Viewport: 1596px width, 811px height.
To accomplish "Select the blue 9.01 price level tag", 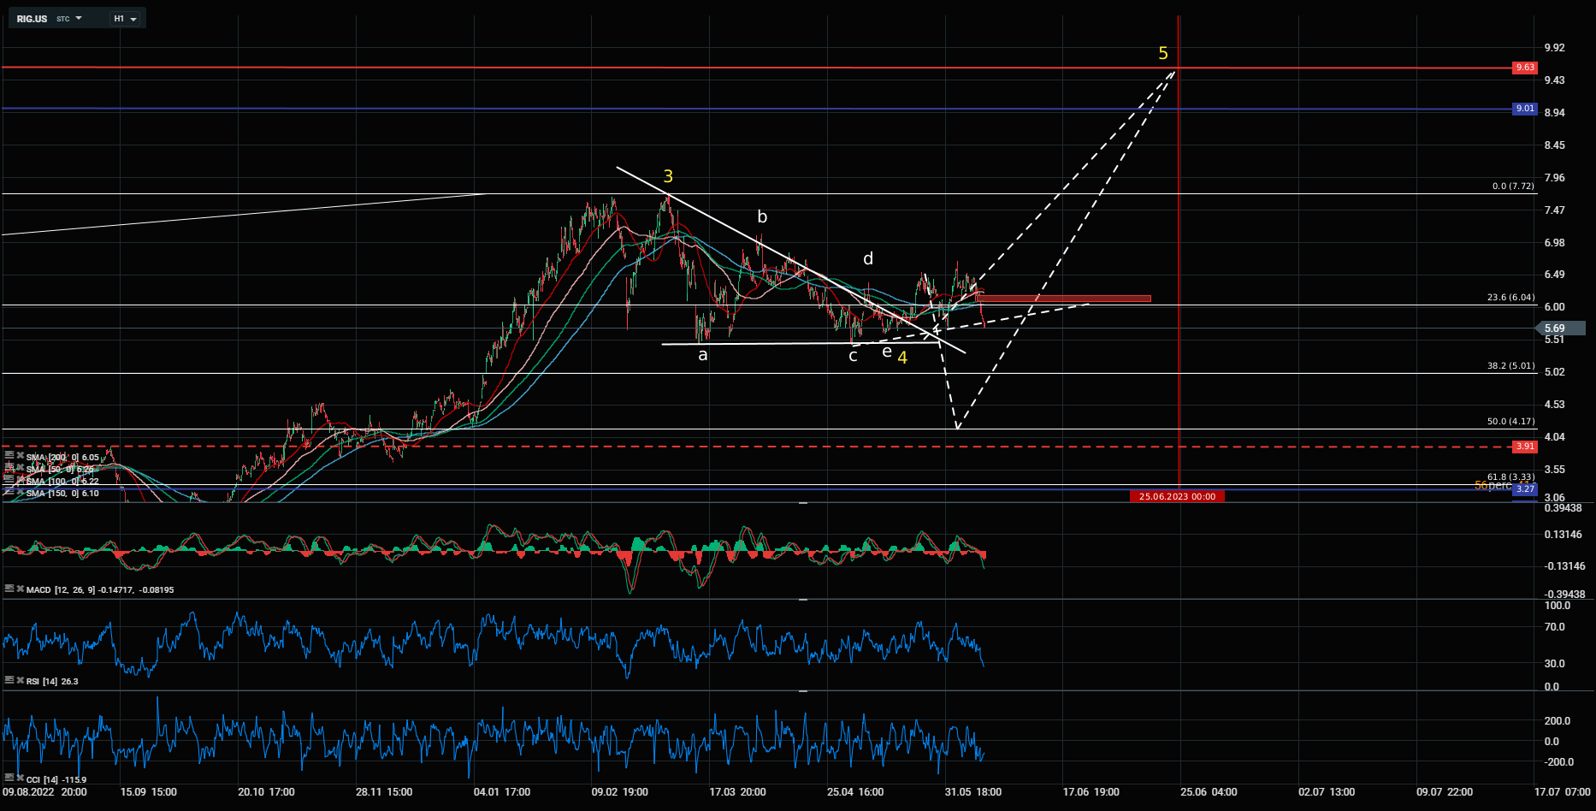I will [x=1524, y=109].
